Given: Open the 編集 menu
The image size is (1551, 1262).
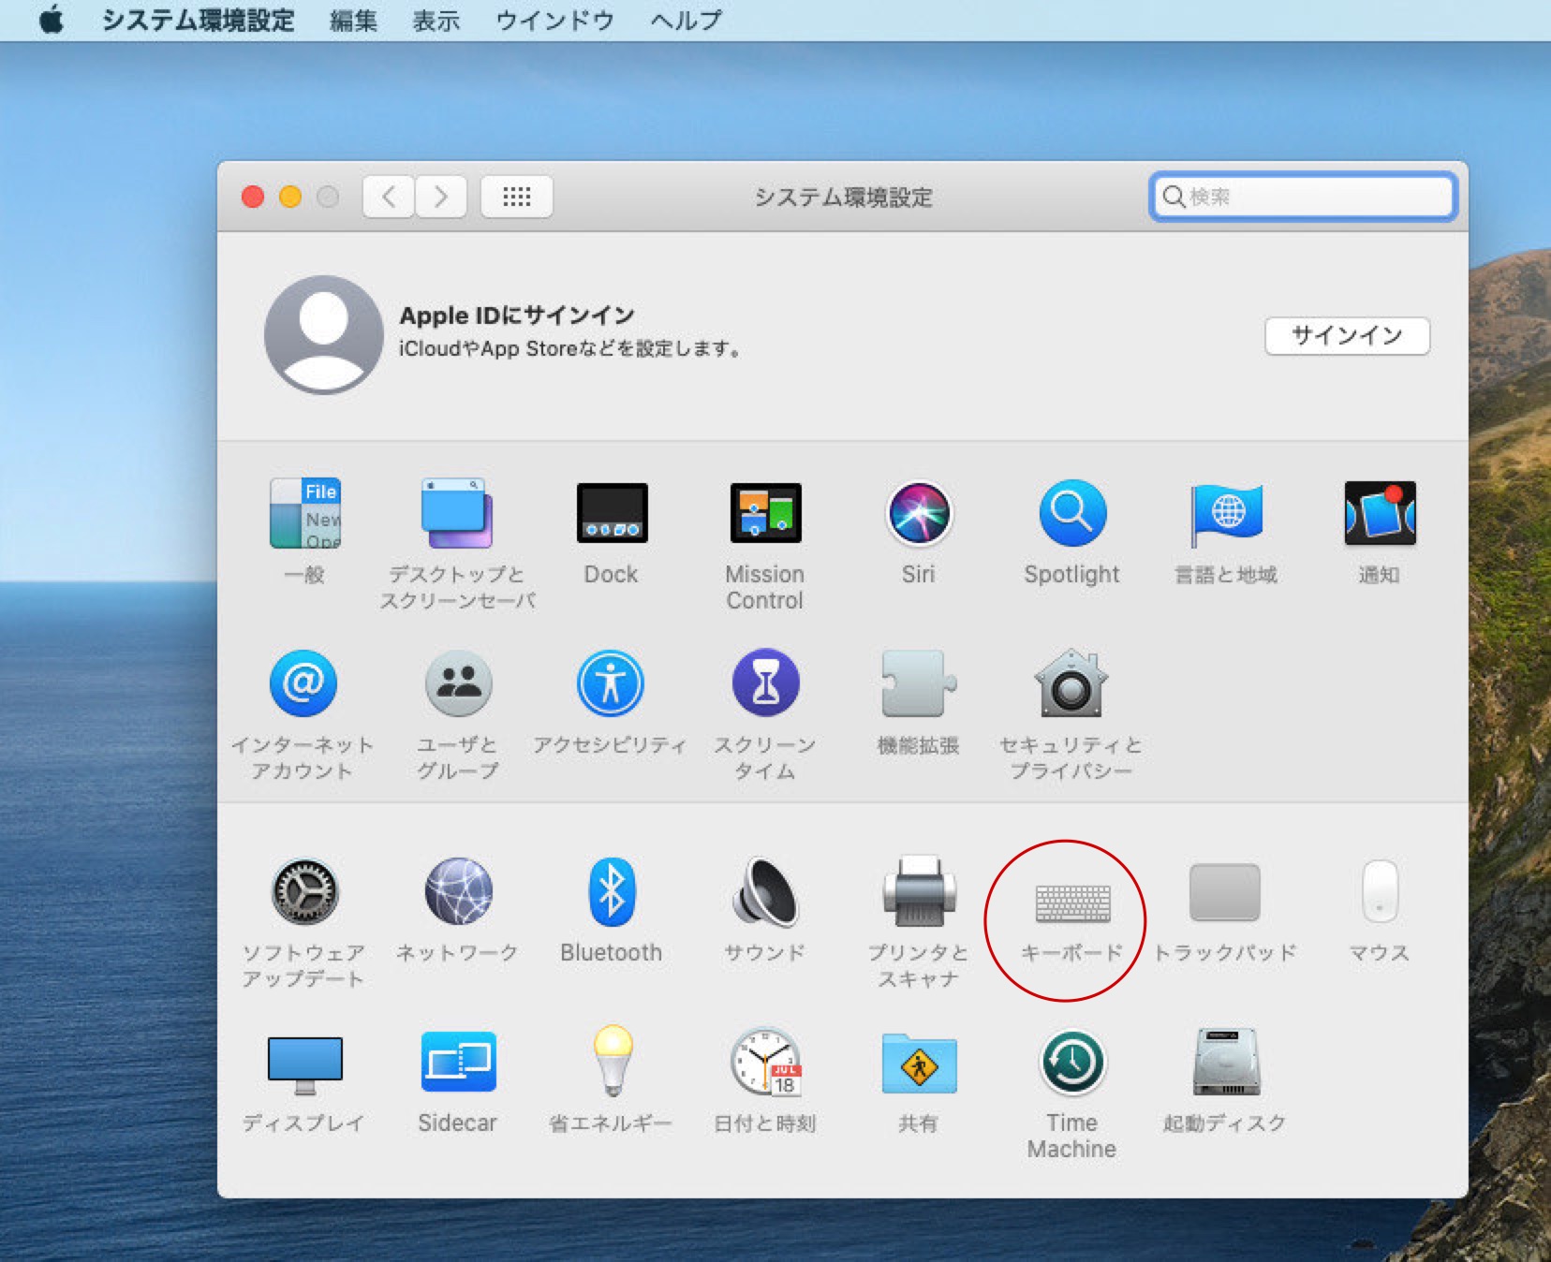Looking at the screenshot, I should tap(353, 20).
